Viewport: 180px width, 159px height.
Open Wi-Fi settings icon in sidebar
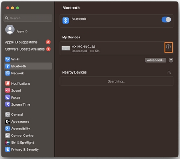(x=8, y=59)
